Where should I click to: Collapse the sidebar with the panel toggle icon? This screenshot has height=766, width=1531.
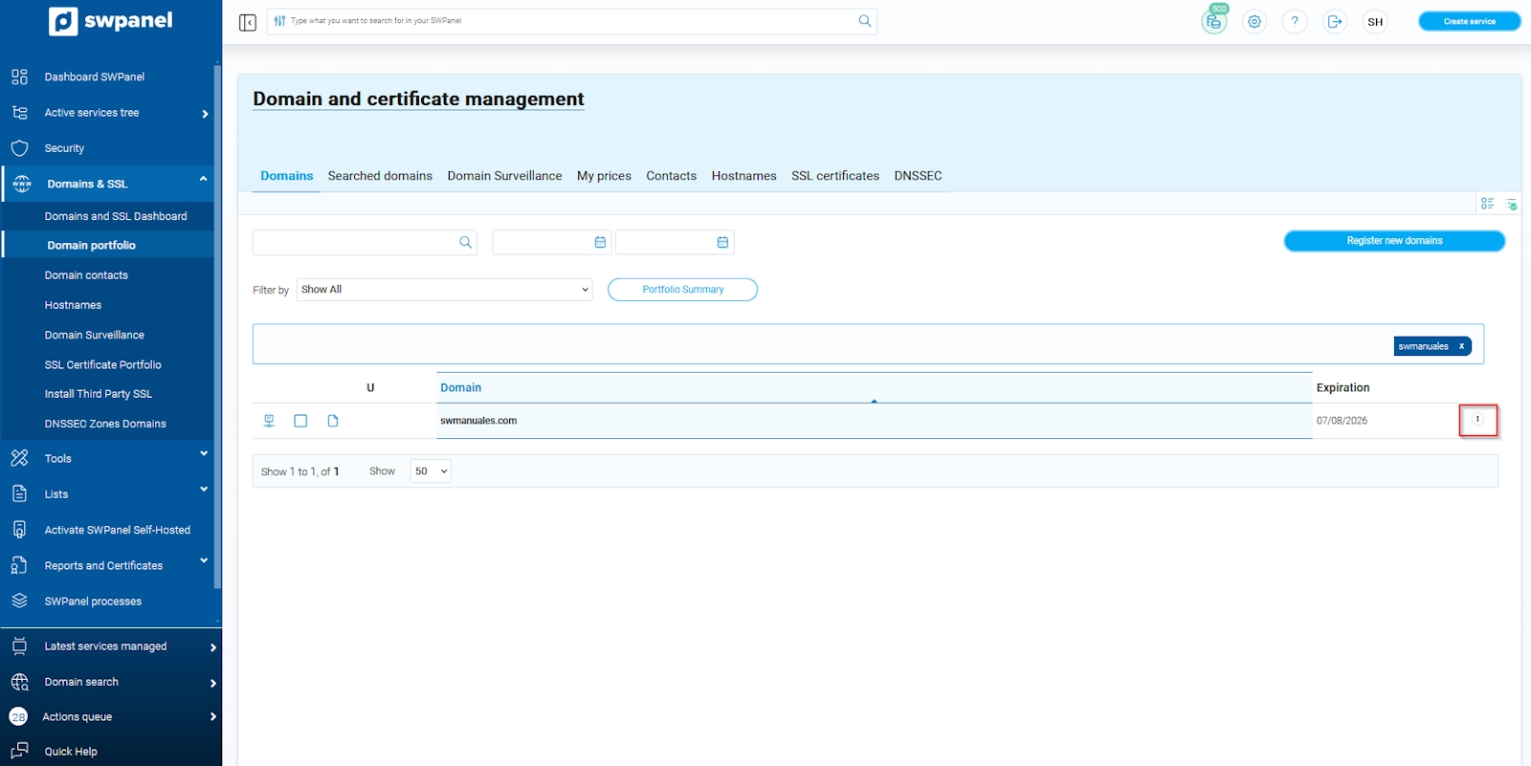pyautogui.click(x=248, y=22)
